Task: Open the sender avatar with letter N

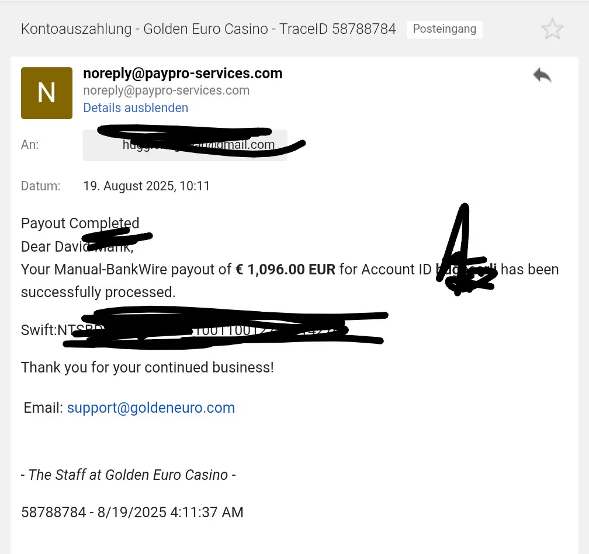Action: [x=47, y=93]
